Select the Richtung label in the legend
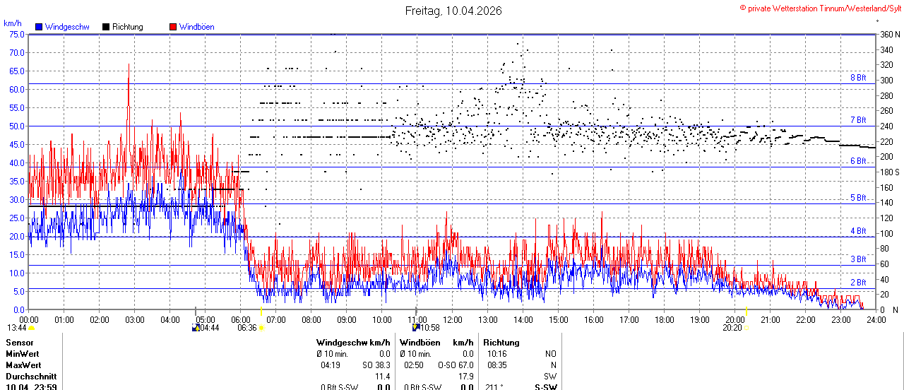 (128, 27)
